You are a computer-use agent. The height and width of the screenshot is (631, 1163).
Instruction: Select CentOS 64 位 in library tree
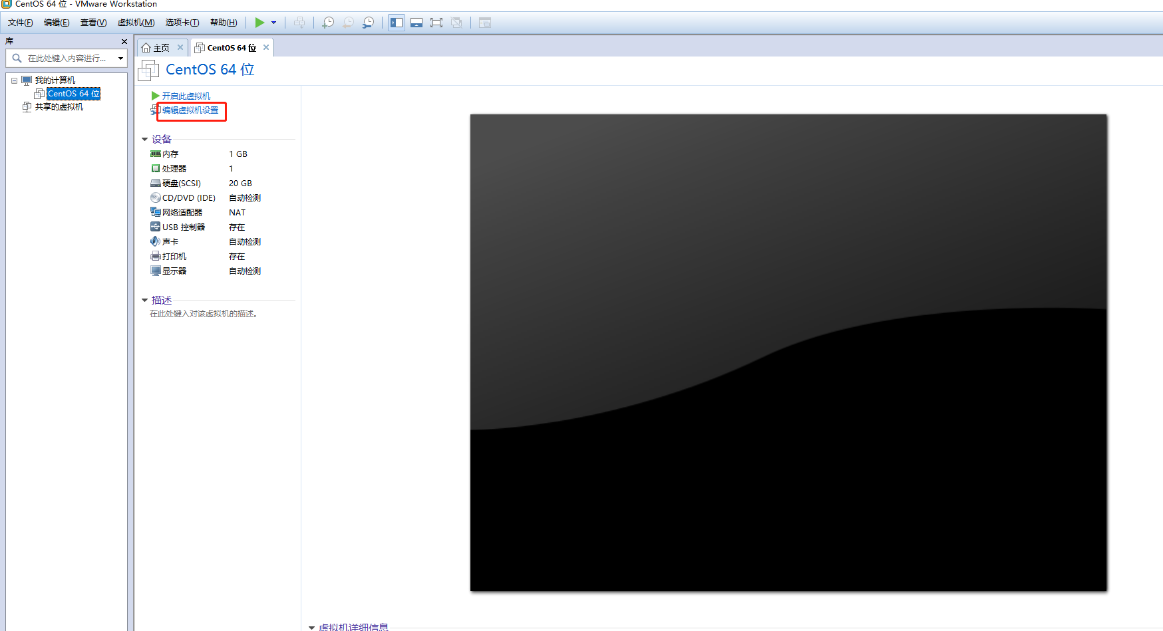[x=73, y=94]
